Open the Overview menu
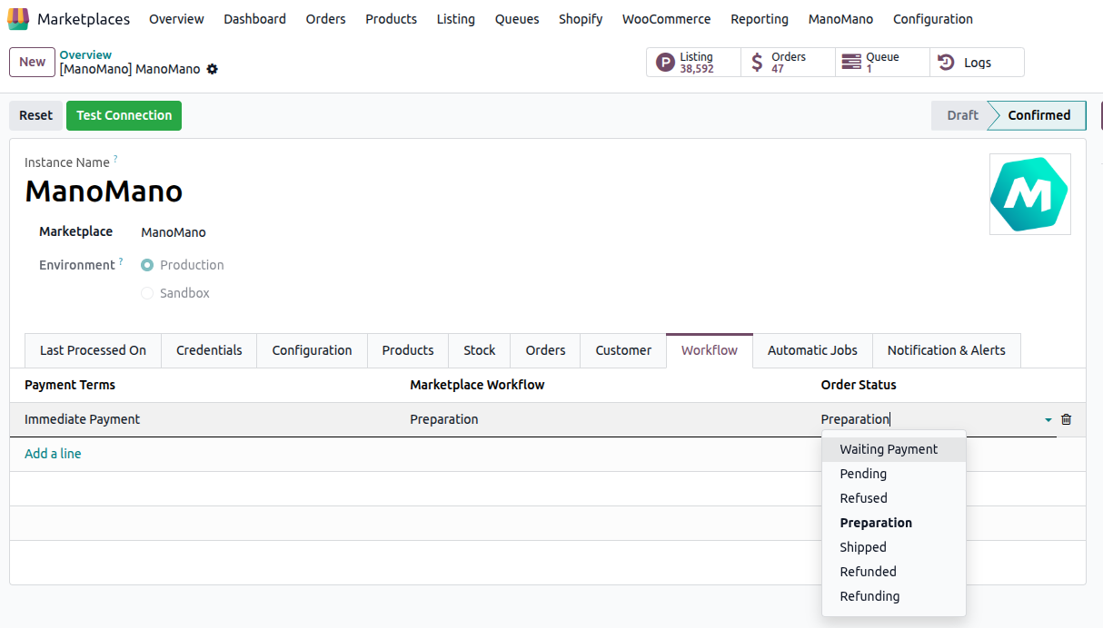Screen dimensions: 1103x628 [176, 19]
